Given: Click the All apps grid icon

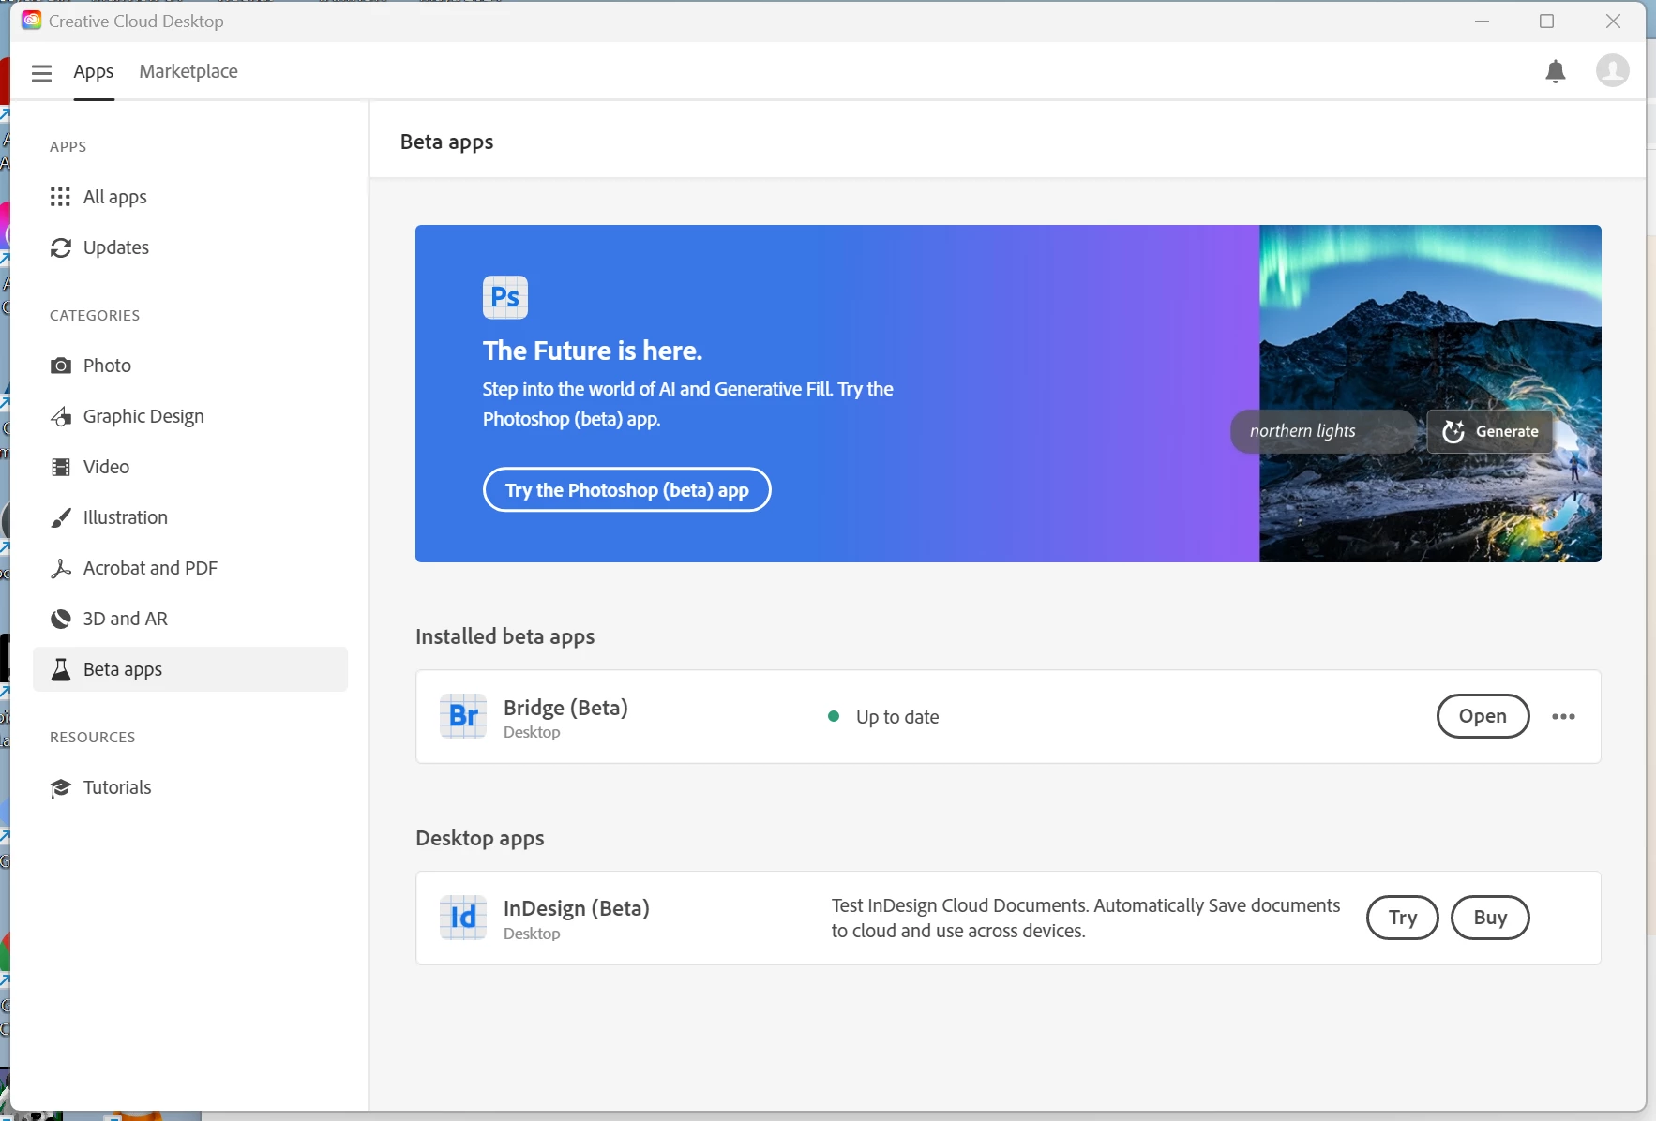Looking at the screenshot, I should click(61, 197).
